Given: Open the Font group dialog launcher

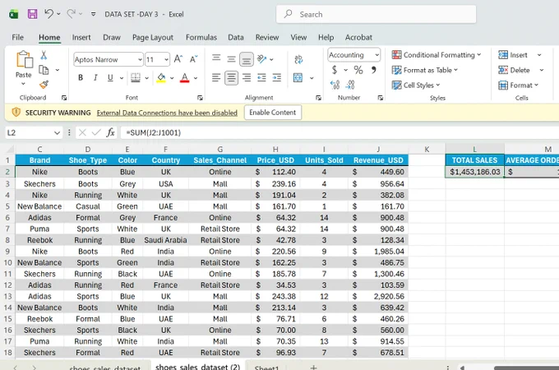Looking at the screenshot, I should [200, 98].
